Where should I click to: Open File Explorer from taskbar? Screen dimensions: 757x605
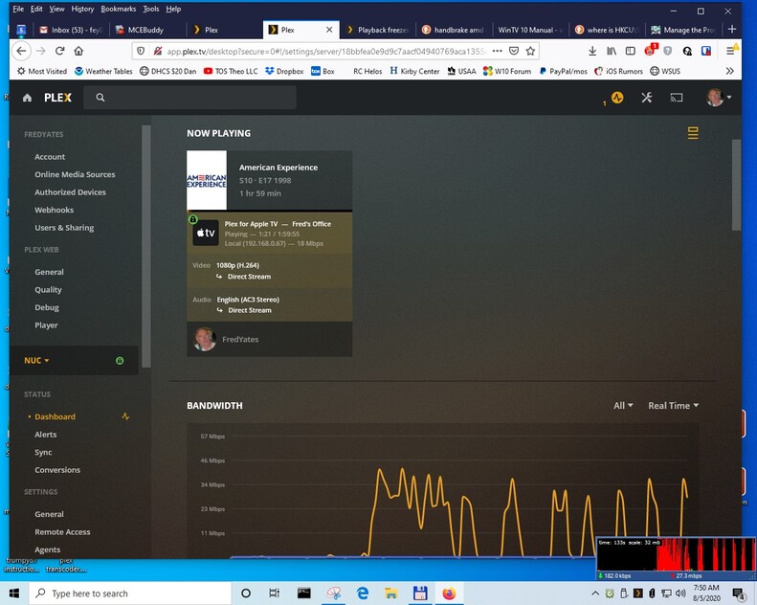click(390, 593)
